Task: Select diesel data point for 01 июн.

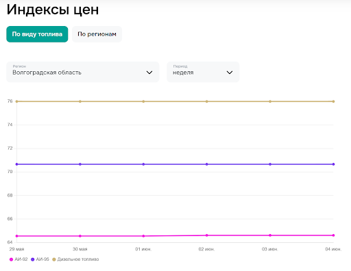Action: click(143, 101)
